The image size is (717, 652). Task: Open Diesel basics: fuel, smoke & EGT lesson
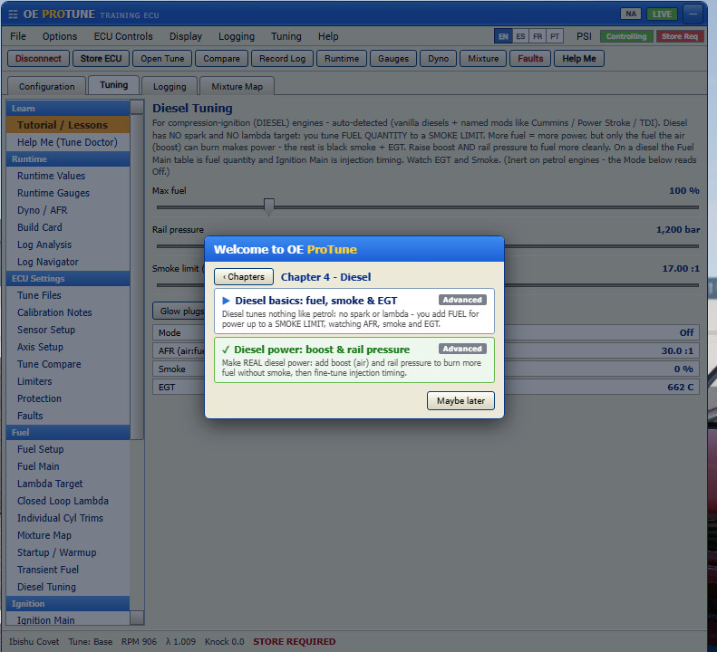coord(354,312)
